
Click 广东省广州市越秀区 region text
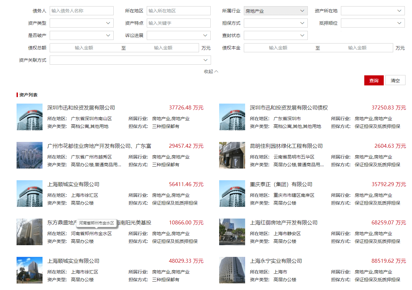[91, 157]
